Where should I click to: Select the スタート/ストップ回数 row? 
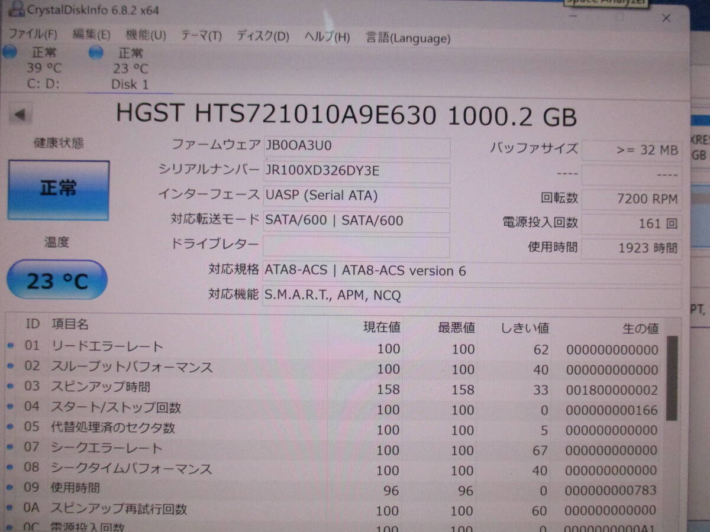[x=334, y=408]
